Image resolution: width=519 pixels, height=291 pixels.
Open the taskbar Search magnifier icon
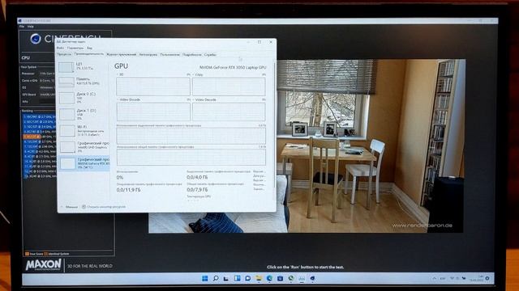[x=216, y=278]
